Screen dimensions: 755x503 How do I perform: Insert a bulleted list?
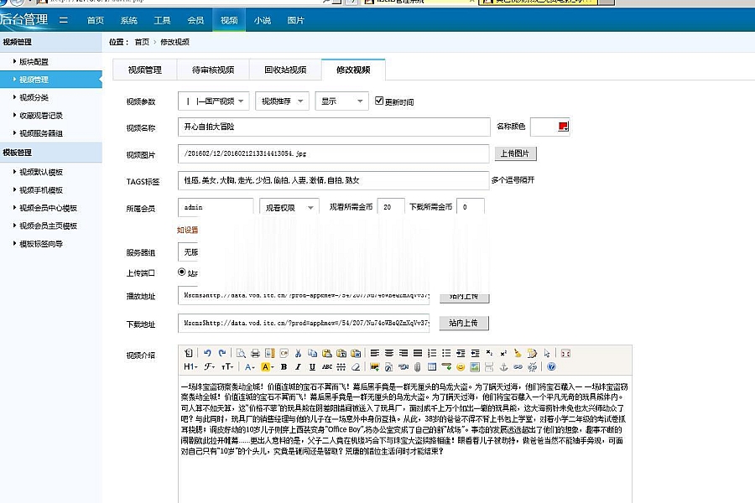point(446,353)
